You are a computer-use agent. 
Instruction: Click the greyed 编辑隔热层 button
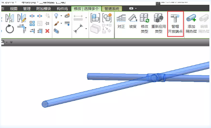tap(204, 24)
